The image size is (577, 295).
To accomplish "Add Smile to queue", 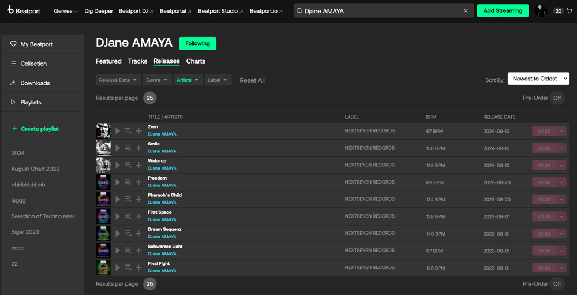I will 128,148.
